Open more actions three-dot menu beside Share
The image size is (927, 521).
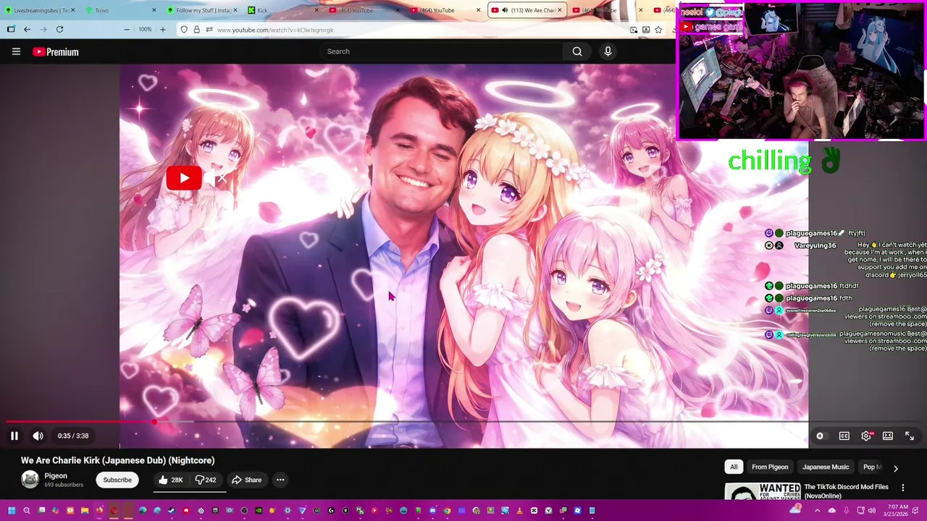coord(280,480)
